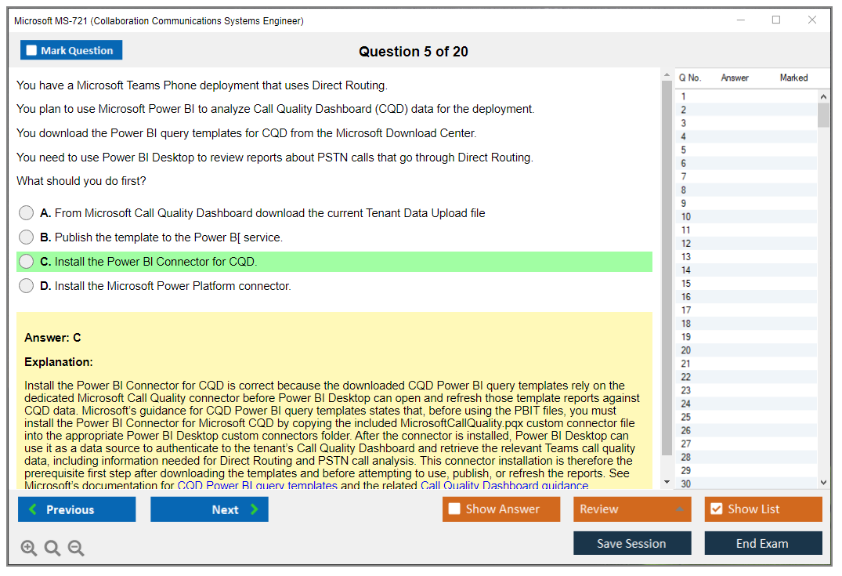Select question 18 in the list
Viewport: 842px width, 576px height.
tap(746, 324)
